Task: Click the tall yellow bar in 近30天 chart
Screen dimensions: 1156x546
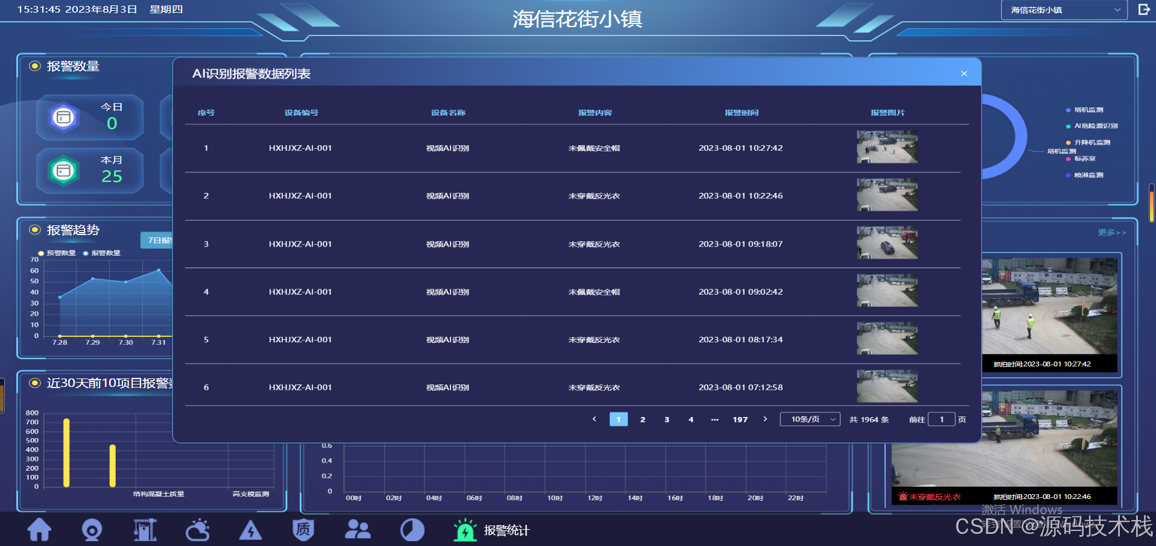Action: tap(66, 453)
